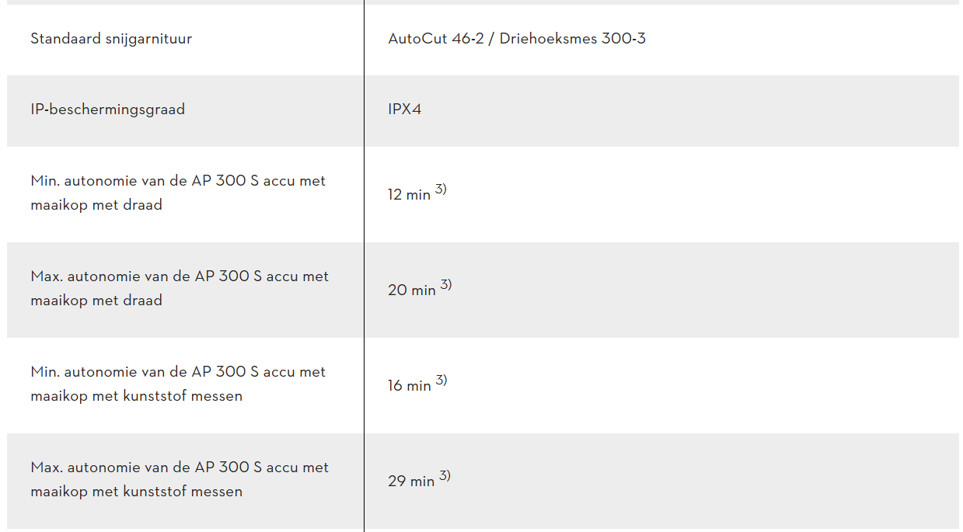This screenshot has width=963, height=532.
Task: Open footnote 3) beside 20 min
Action: 446,285
